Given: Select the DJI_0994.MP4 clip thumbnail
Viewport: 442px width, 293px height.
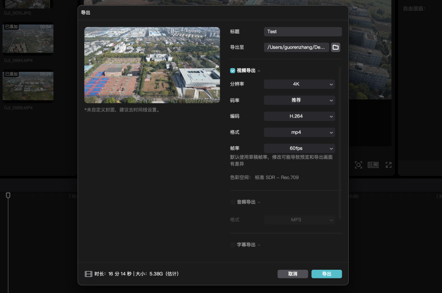Looking at the screenshot, I should (28, 38).
